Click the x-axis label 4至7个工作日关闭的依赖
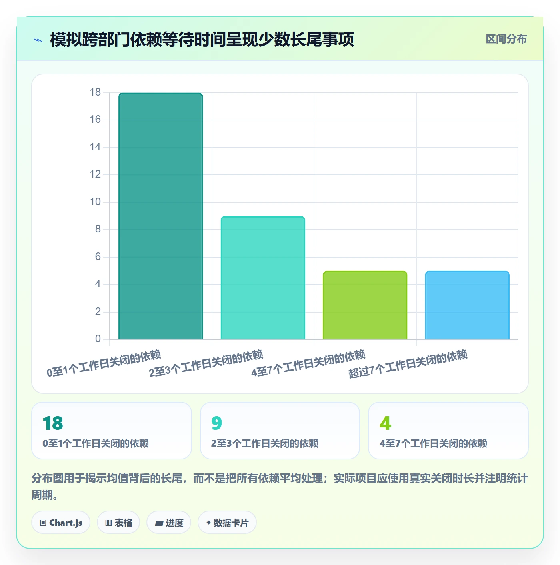Screen dimensions: 560x565 click(x=308, y=363)
